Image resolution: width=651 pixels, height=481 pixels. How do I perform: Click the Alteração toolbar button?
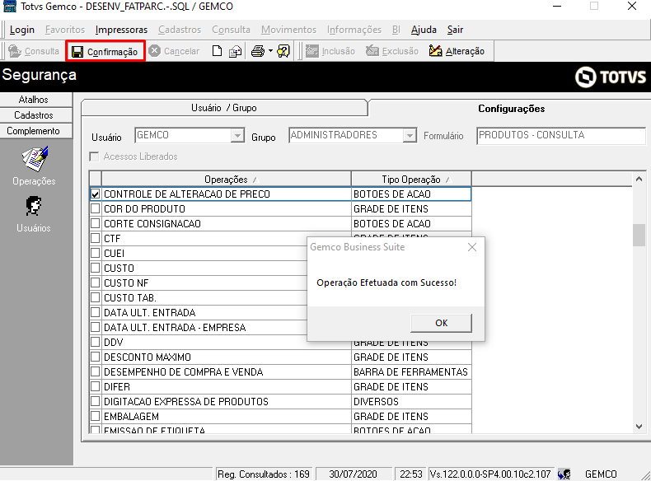(457, 51)
